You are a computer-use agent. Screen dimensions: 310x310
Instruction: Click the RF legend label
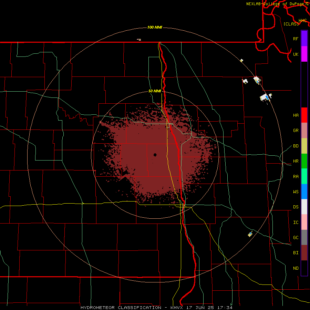tap(296, 39)
